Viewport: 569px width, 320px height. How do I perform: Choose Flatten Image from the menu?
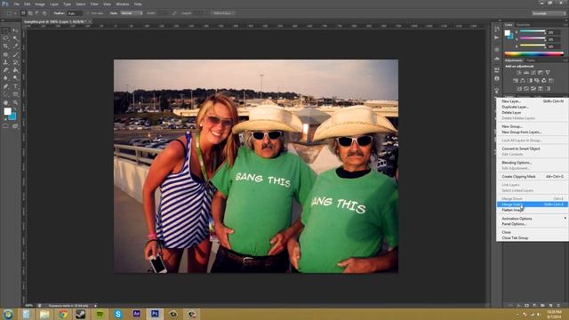tap(532, 210)
